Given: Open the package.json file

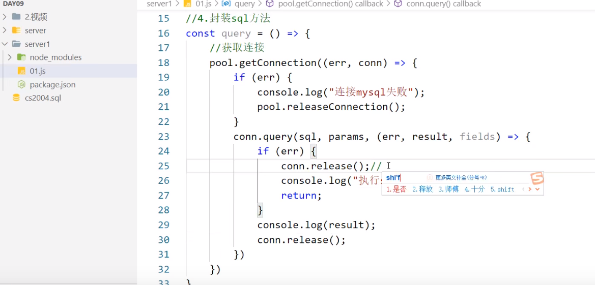Looking at the screenshot, I should pyautogui.click(x=68, y=84).
